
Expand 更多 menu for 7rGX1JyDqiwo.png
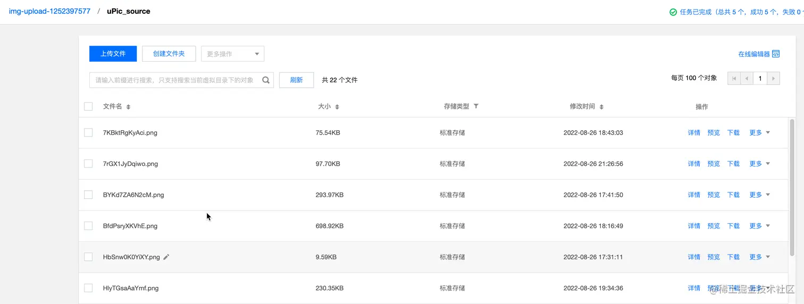pos(759,164)
